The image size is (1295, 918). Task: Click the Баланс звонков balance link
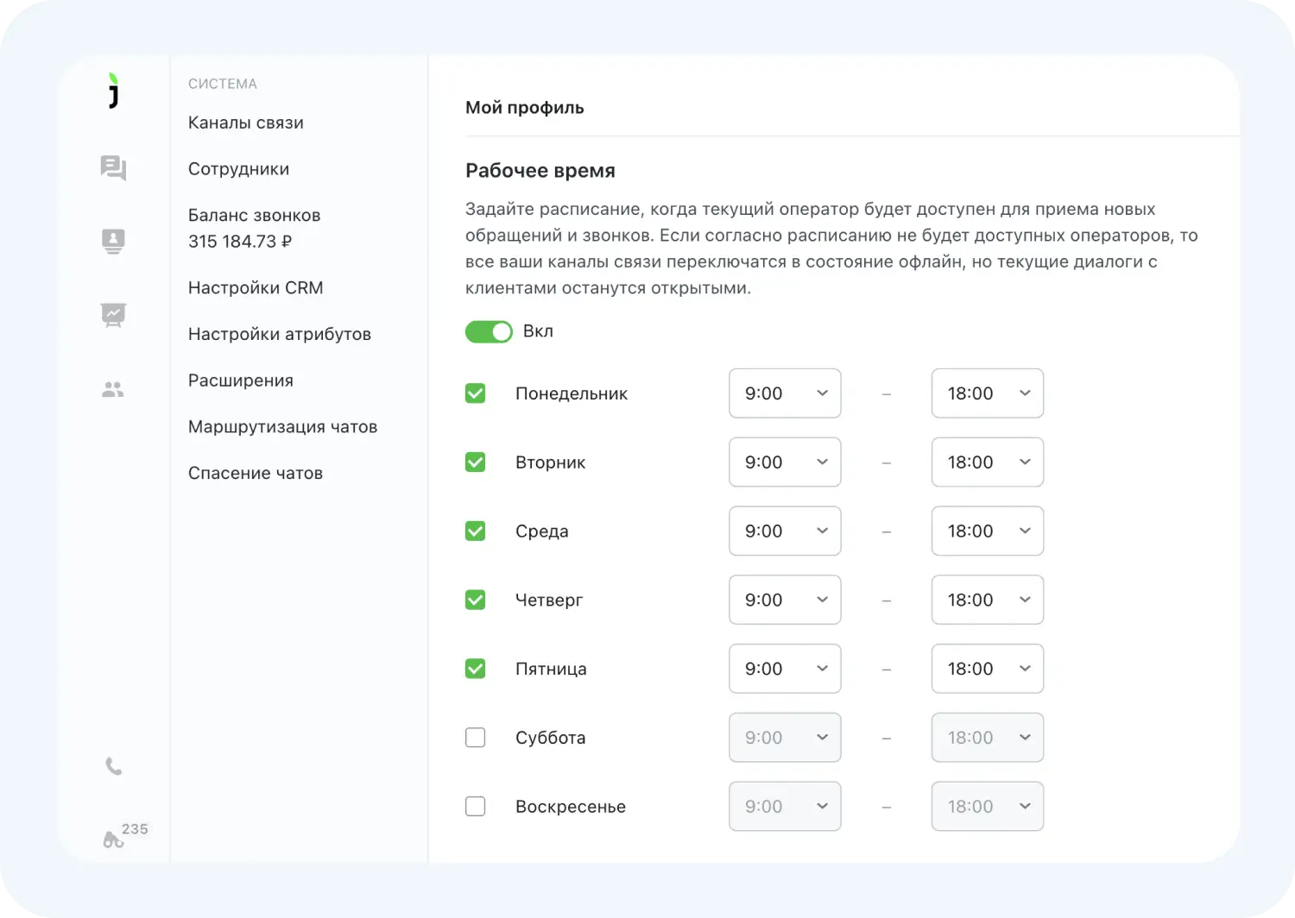(x=254, y=228)
